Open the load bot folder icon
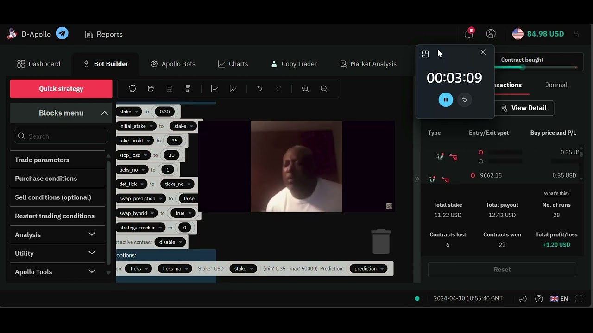Image resolution: width=593 pixels, height=333 pixels. (x=151, y=89)
